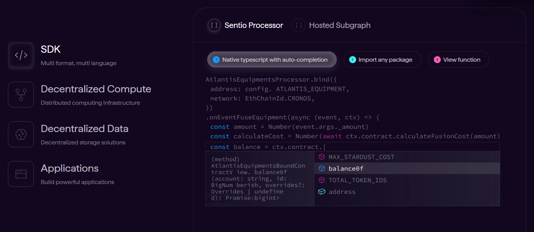Select the Import any package pill
Viewport: 534px width, 232px height.
[x=382, y=60]
